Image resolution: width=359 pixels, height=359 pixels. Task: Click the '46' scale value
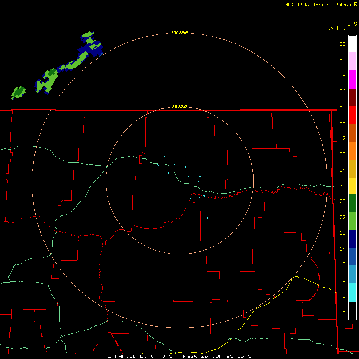[x=343, y=122]
